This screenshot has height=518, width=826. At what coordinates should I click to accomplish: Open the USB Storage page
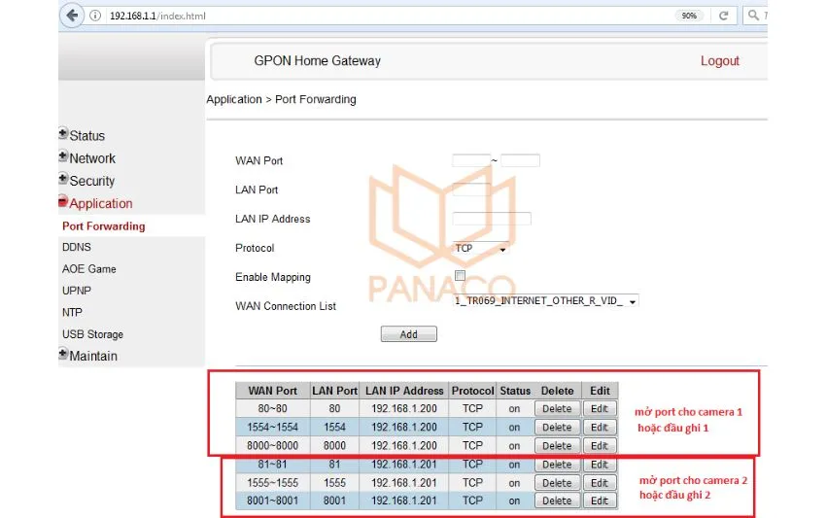92,334
